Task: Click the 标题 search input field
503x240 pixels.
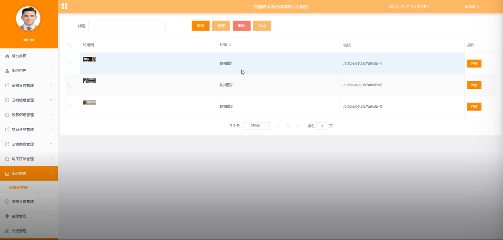Action: click(x=127, y=26)
